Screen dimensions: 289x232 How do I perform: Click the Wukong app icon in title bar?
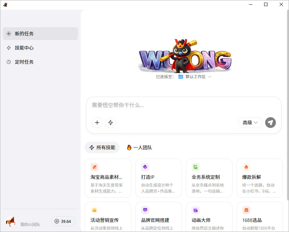[5, 4]
